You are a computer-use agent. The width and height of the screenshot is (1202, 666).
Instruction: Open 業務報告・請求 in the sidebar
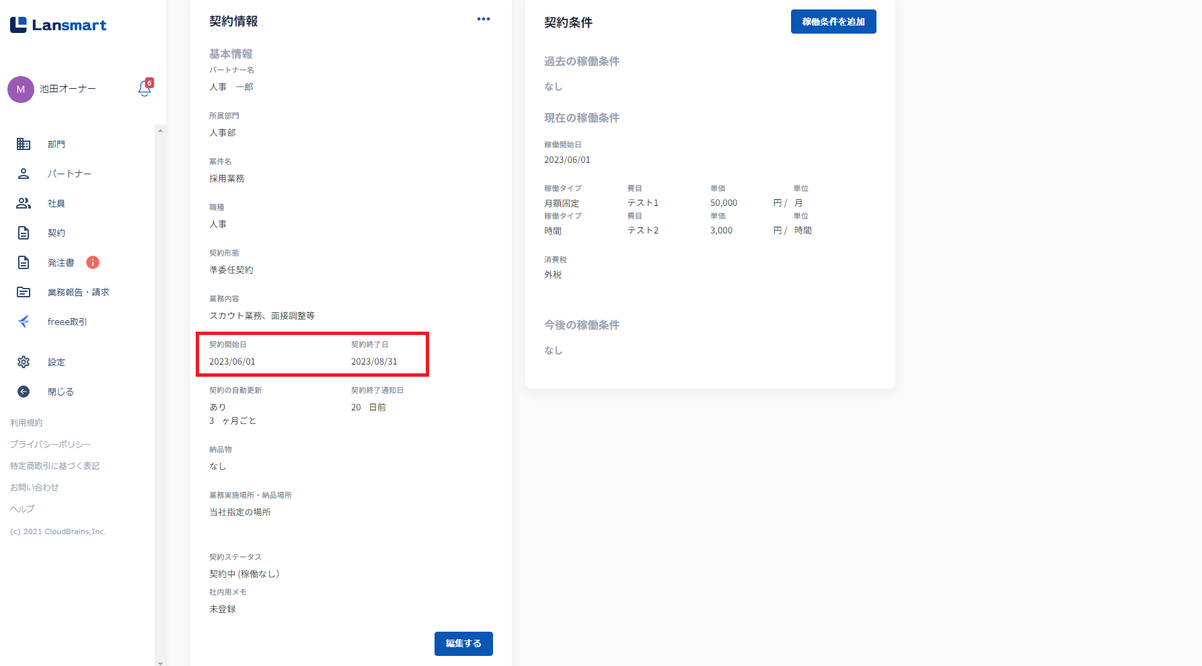[x=78, y=292]
